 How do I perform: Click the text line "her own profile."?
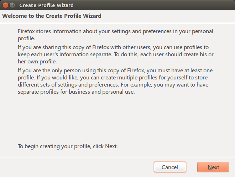(x=37, y=62)
